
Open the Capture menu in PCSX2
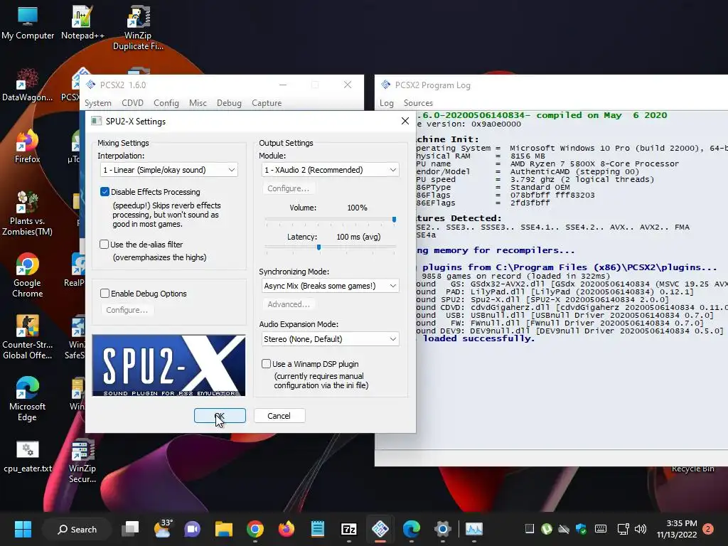point(267,102)
